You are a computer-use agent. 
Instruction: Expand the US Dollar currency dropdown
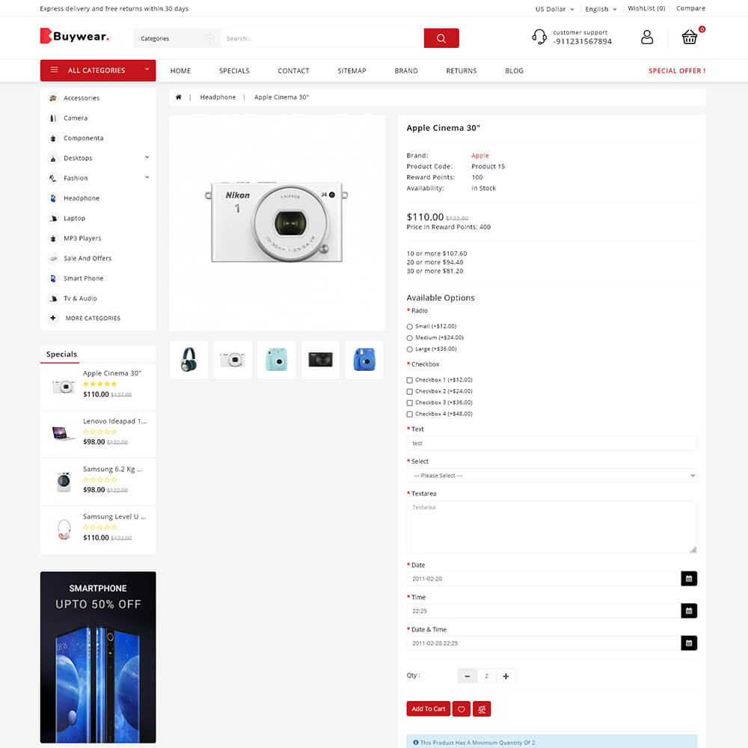coord(554,9)
